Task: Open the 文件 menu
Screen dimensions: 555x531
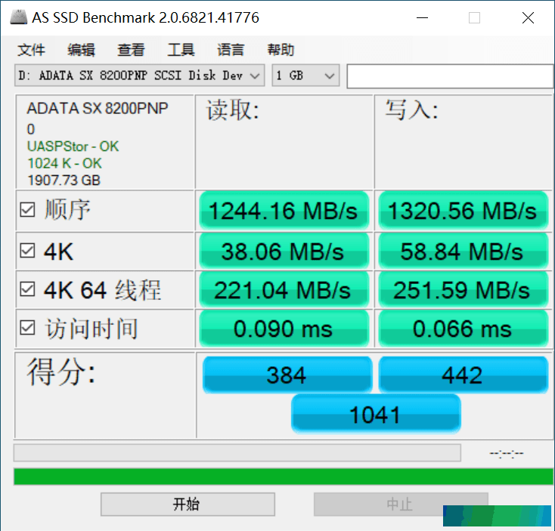Action: pyautogui.click(x=31, y=50)
